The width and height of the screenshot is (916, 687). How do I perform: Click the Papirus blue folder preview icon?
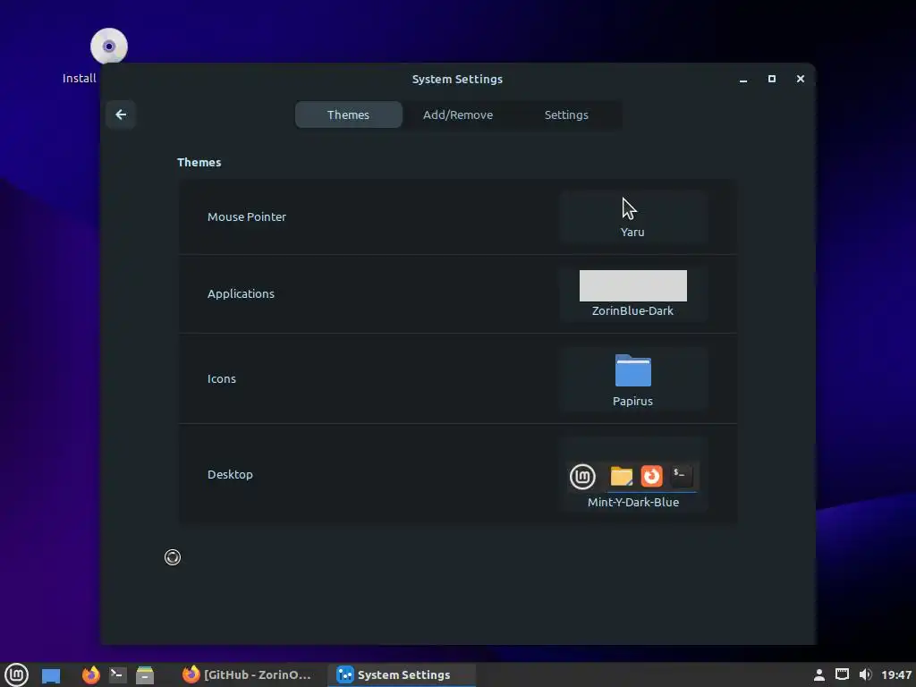[x=633, y=370]
